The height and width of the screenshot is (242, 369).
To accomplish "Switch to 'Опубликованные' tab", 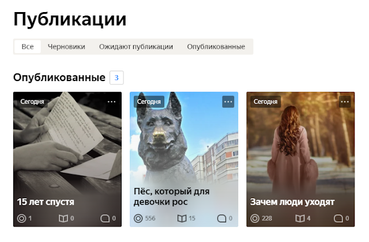I will point(216,47).
